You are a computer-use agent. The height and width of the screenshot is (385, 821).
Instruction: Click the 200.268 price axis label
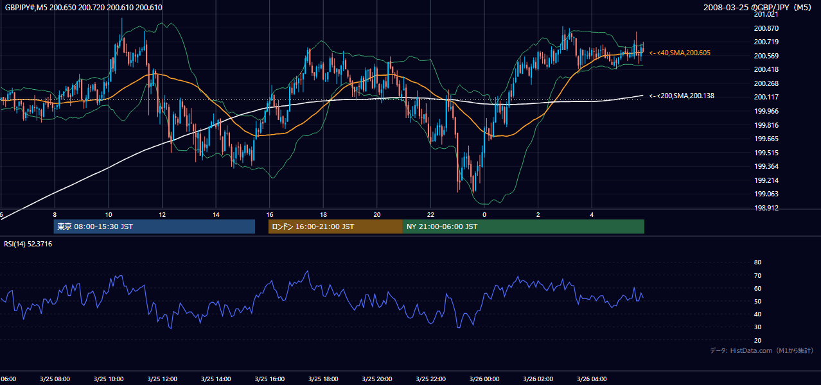point(766,83)
